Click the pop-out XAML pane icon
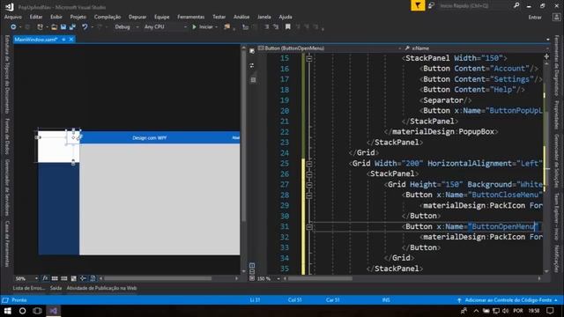564x317 pixels. tap(252, 51)
